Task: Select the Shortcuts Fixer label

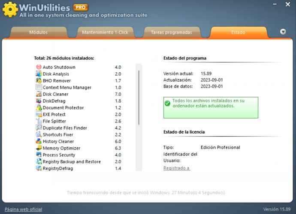Action: [x=58, y=135]
